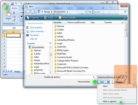Viewport: 138px width, 105px height.
Task: Open Documentos in Vínculos favoritos
Action: pyautogui.click(x=36, y=28)
